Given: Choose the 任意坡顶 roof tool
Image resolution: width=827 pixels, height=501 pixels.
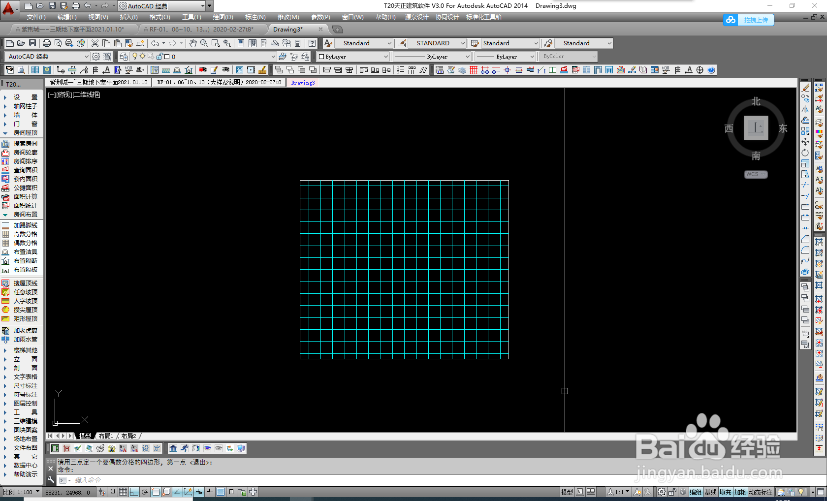Looking at the screenshot, I should (20, 292).
